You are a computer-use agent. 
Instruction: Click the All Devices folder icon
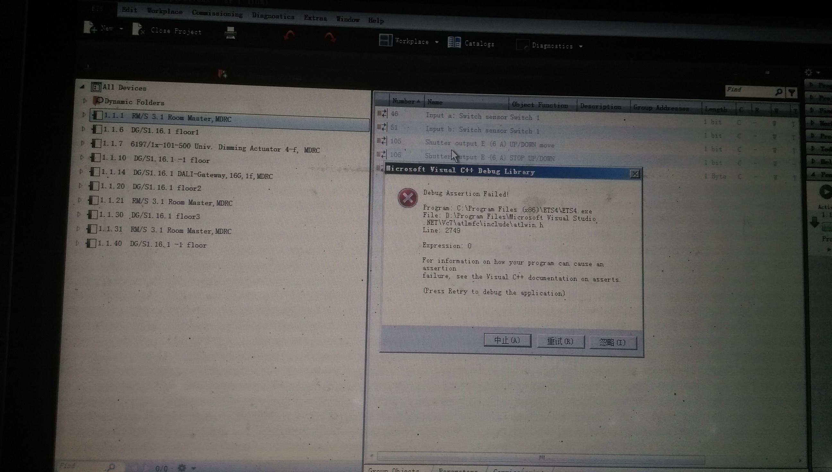pyautogui.click(x=96, y=87)
